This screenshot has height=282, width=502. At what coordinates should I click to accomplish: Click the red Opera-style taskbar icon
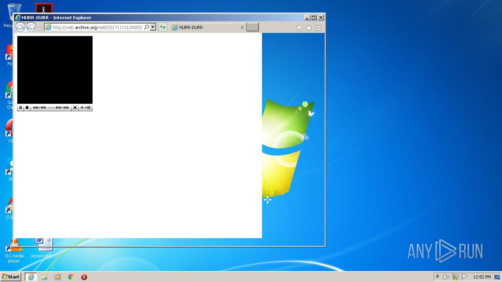click(x=84, y=277)
